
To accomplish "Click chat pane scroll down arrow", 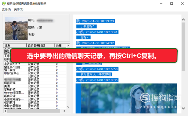I will coord(183,108).
